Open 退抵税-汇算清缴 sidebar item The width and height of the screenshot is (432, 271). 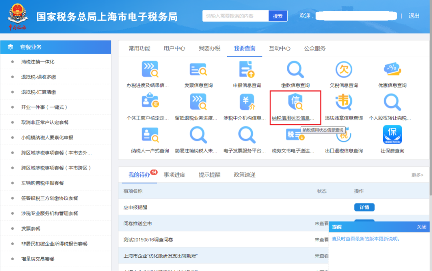[38, 92]
